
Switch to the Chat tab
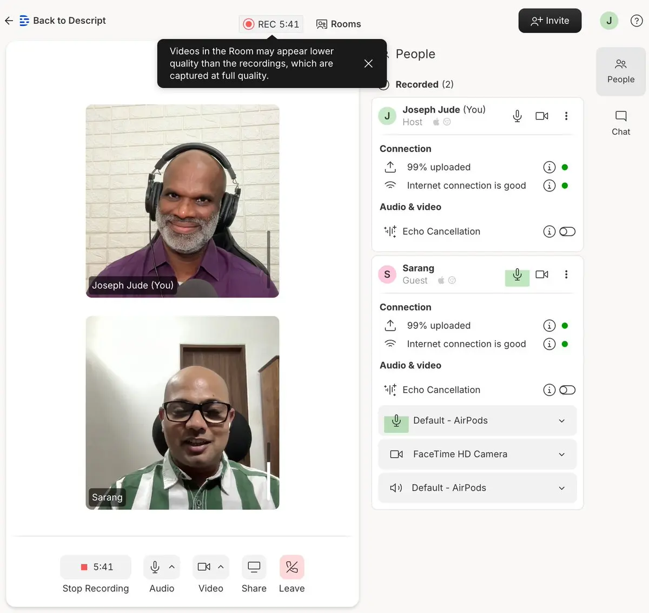pyautogui.click(x=620, y=123)
